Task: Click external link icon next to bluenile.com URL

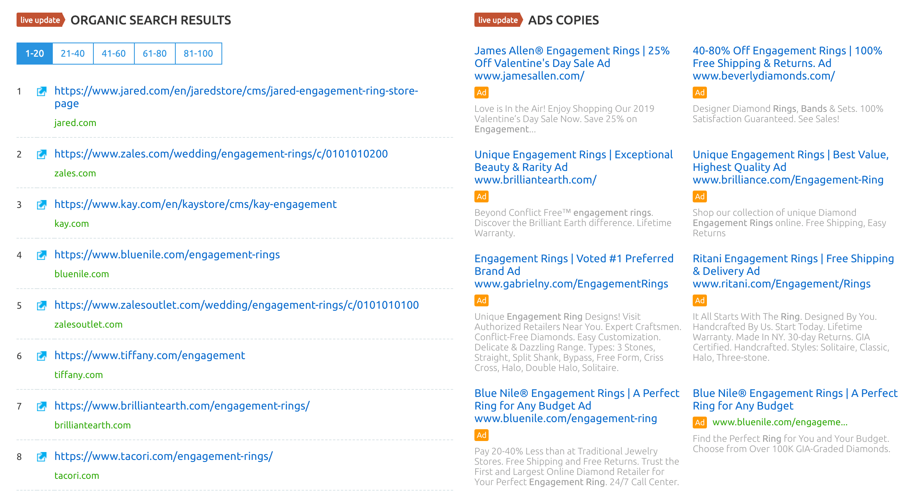Action: (41, 255)
